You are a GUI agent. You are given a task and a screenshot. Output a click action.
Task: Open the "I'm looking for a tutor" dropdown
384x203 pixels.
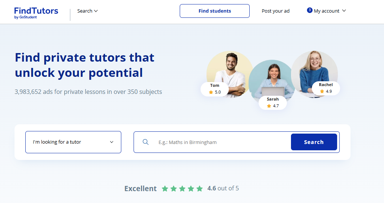(73, 142)
